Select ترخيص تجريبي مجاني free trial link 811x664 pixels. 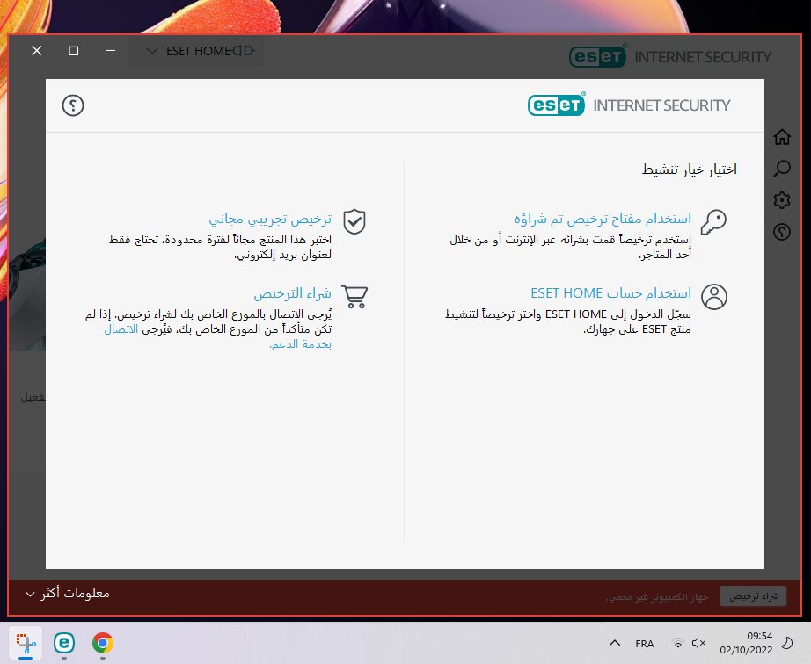pos(270,220)
